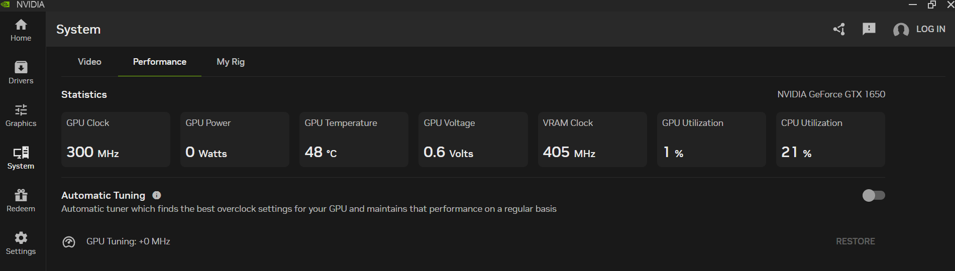Click the share icon in header
The width and height of the screenshot is (955, 271).
839,29
